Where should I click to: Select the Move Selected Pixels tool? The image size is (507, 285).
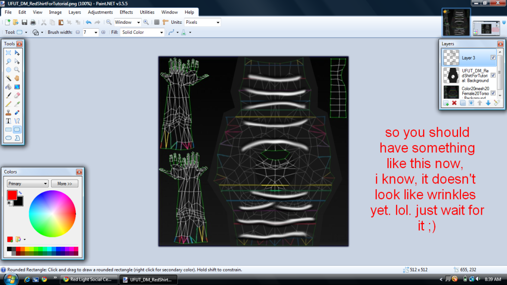17,53
